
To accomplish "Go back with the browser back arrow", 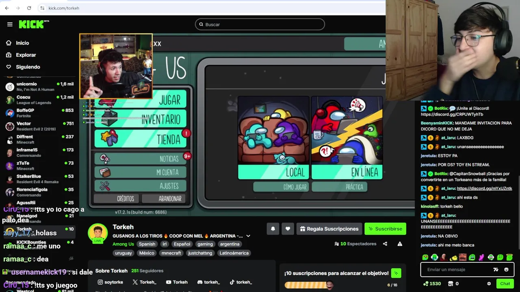I will [7, 8].
